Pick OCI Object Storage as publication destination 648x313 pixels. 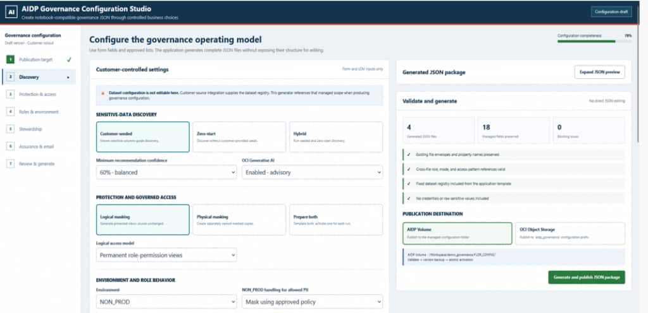(x=570, y=233)
